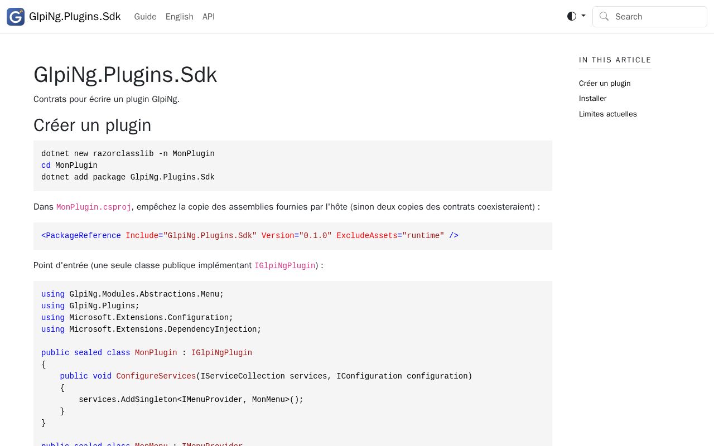
Task: Jump to Limites actuelles section
Action: (608, 114)
